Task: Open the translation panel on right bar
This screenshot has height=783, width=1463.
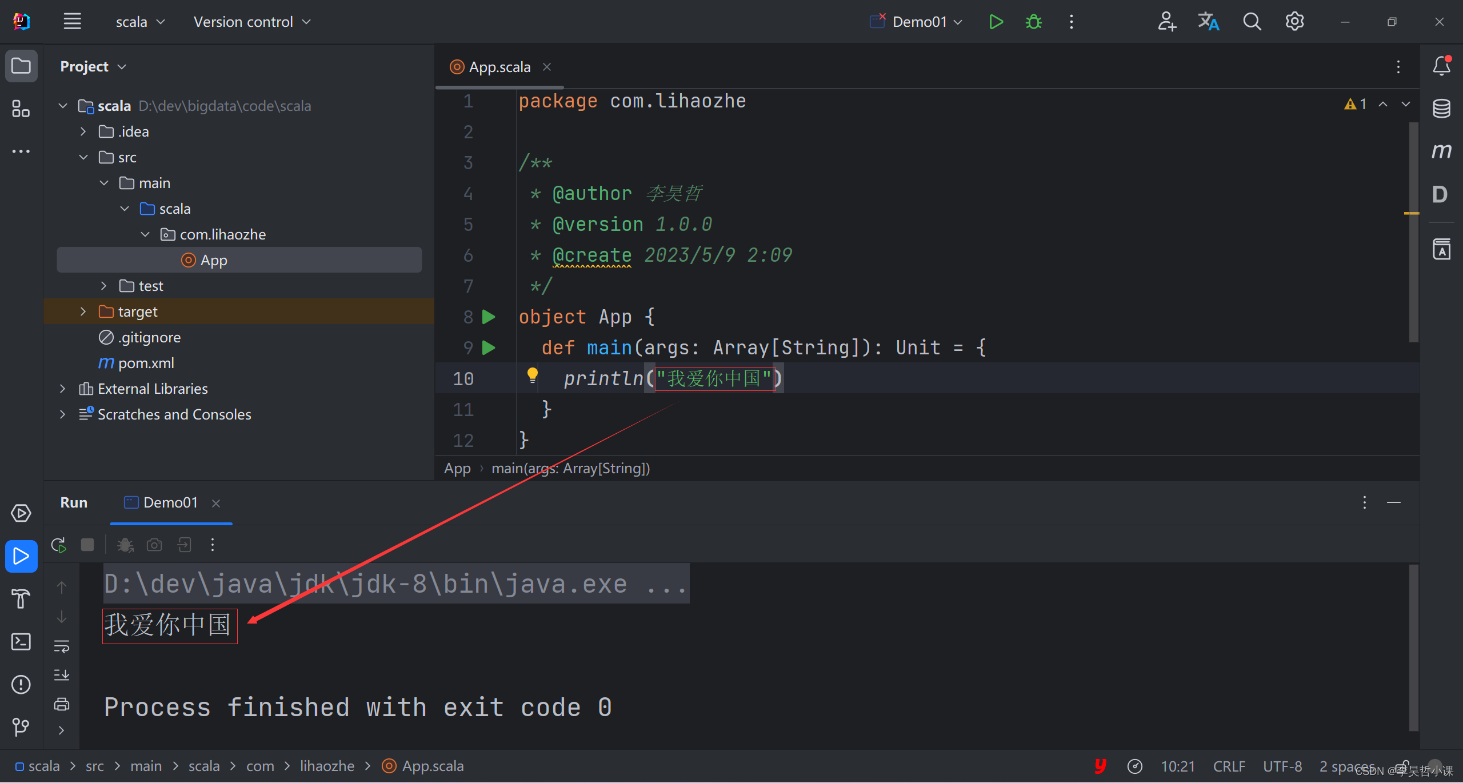Action: [x=1441, y=249]
